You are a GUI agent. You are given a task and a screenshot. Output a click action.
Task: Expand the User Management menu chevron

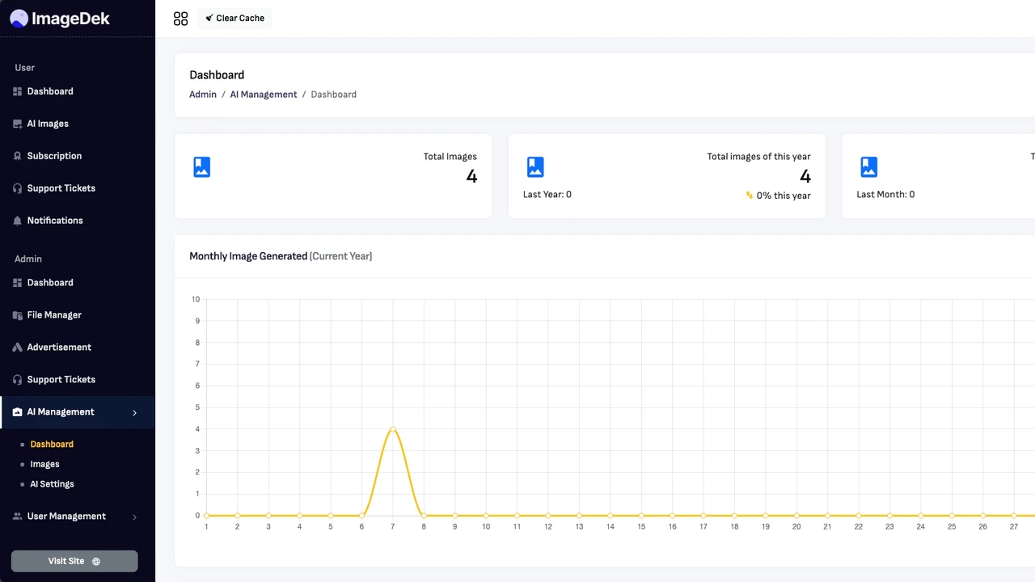coord(135,517)
